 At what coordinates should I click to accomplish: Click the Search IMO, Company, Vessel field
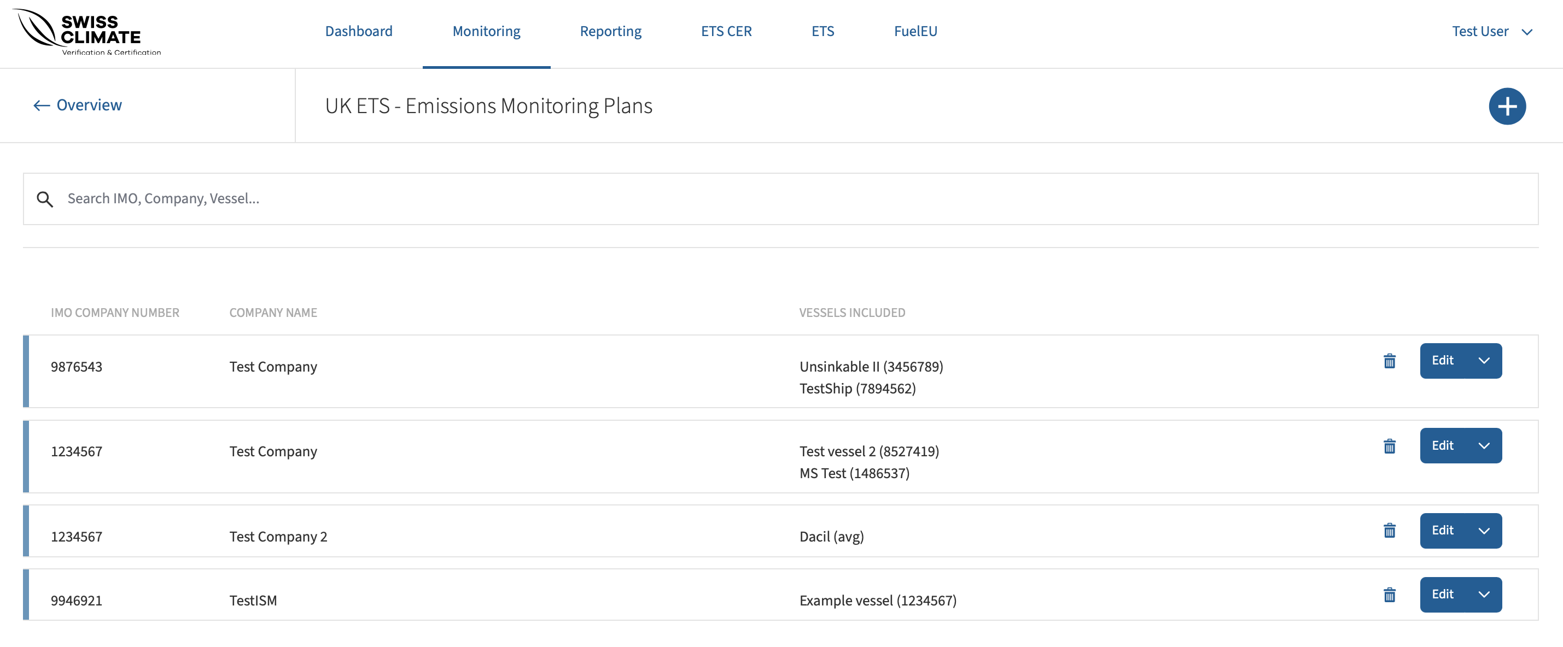pyautogui.click(x=780, y=199)
